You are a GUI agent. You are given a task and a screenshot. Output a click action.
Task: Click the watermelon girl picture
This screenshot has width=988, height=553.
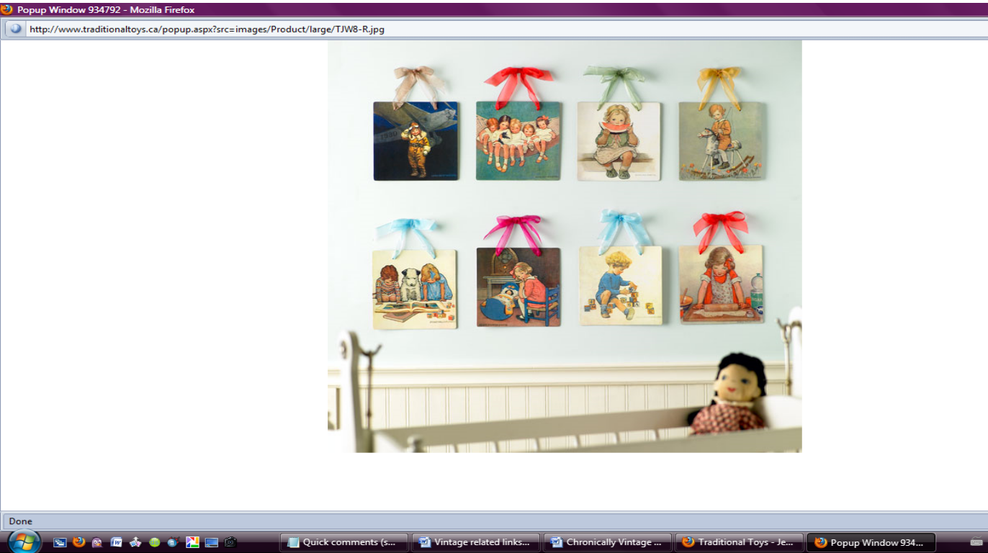[619, 141]
